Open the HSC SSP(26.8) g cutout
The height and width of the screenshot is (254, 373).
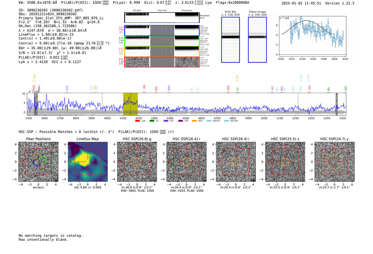(x=137, y=162)
